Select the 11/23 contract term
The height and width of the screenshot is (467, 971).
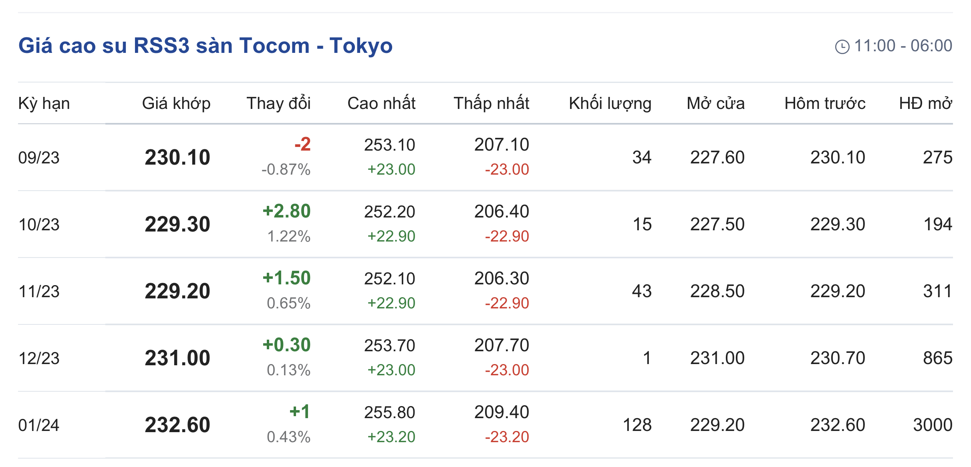coord(39,291)
